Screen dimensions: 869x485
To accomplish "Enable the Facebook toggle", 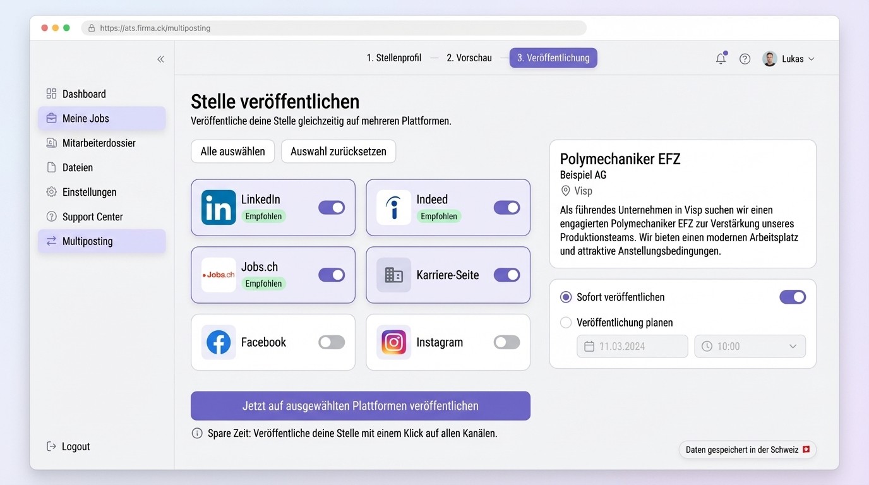I will (332, 342).
